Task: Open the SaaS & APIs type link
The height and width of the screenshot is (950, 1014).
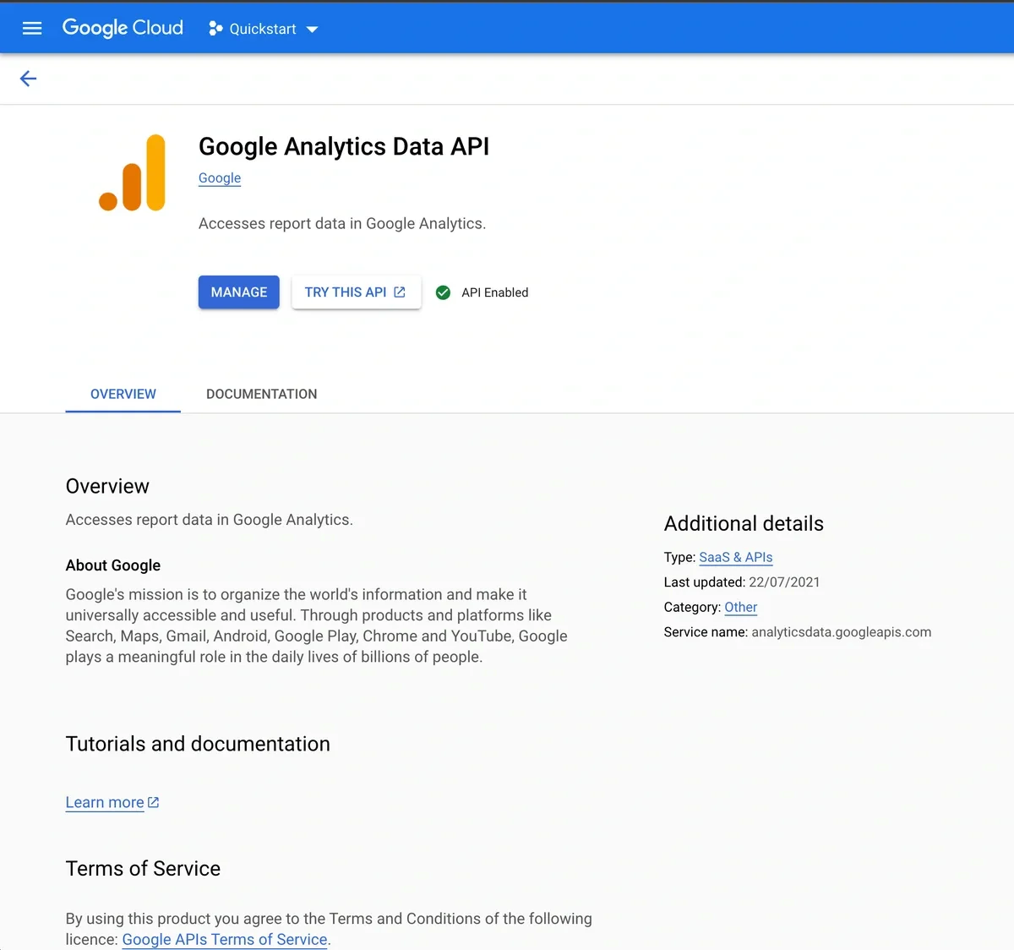Action: [735, 557]
